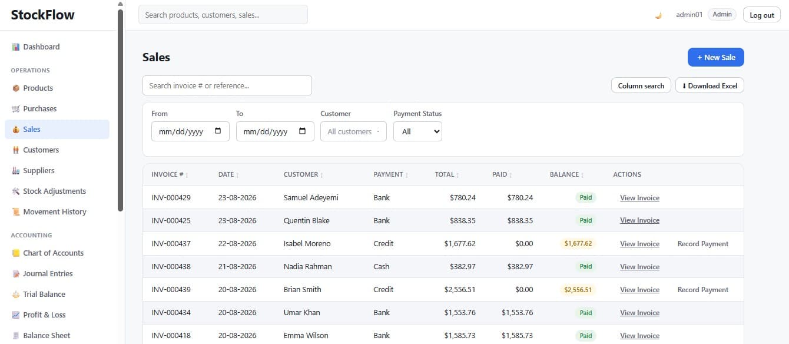789x344 pixels.
Task: Click the StockFlow logo title
Action: tap(43, 15)
